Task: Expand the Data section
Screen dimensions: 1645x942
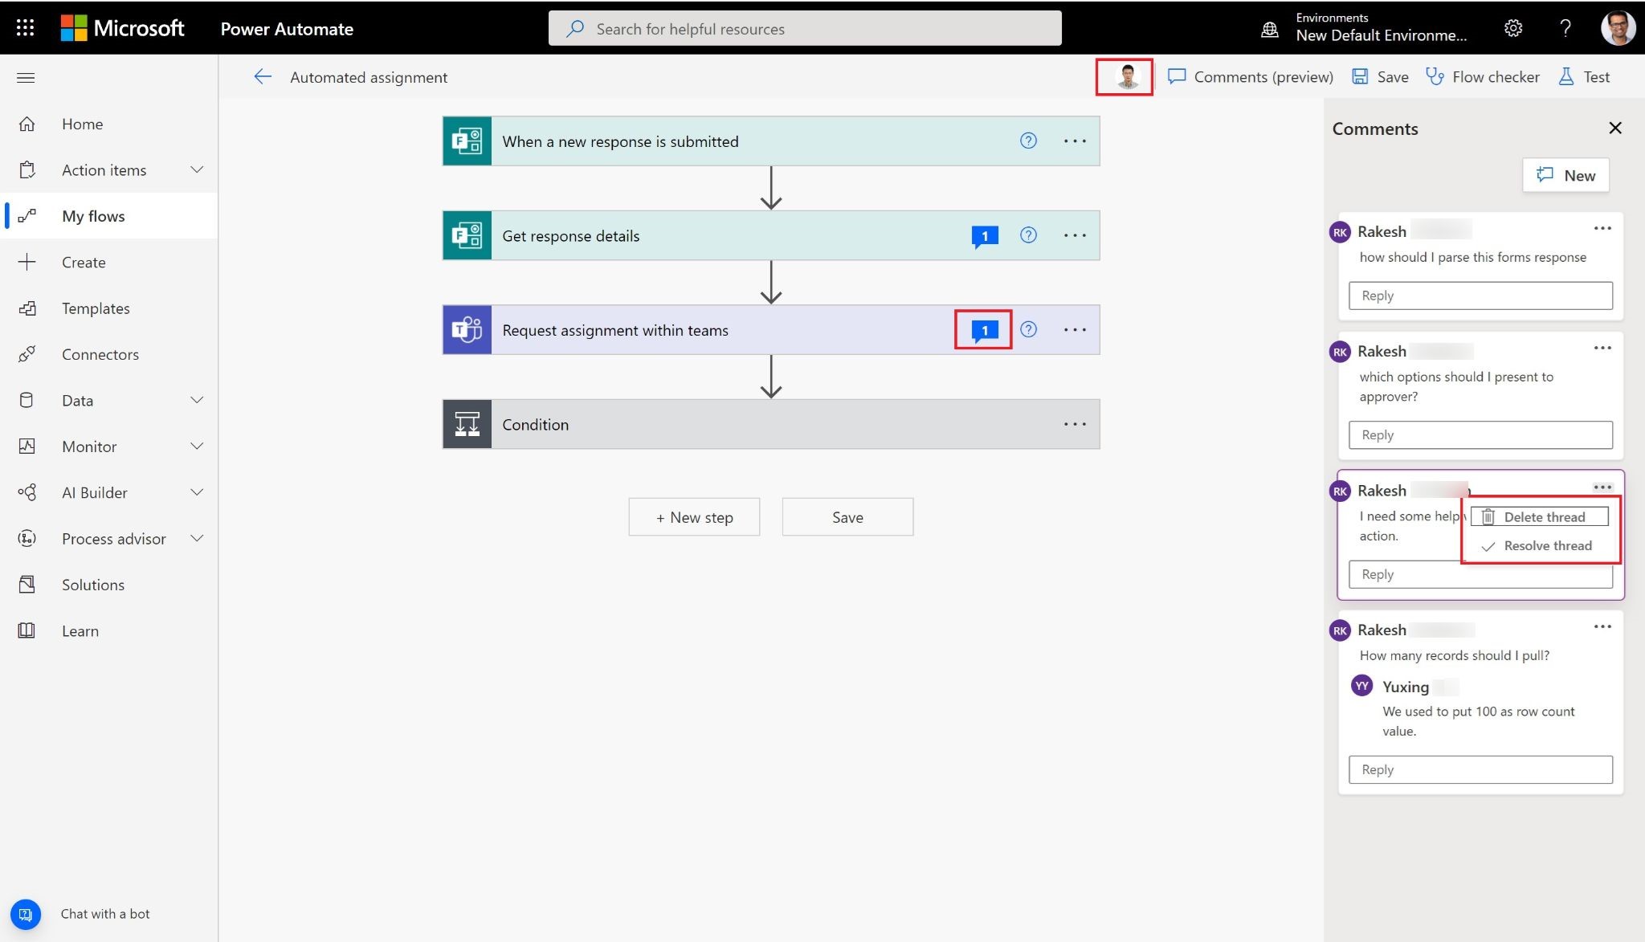Action: (x=197, y=400)
